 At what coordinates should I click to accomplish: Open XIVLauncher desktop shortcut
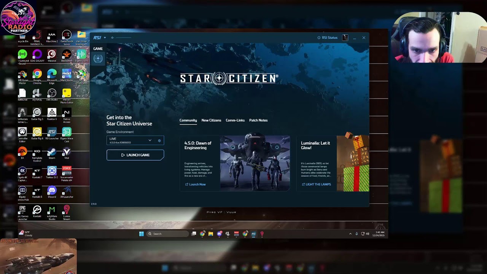click(x=67, y=192)
